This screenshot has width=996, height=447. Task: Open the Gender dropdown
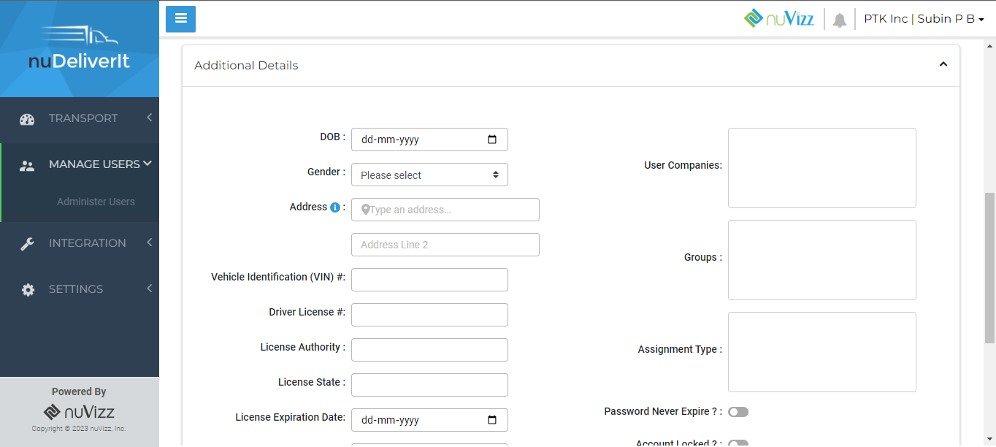(x=429, y=175)
